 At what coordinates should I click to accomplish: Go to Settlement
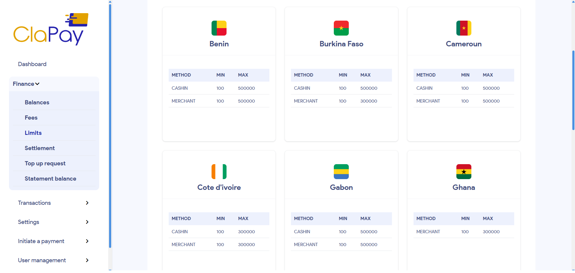[40, 148]
